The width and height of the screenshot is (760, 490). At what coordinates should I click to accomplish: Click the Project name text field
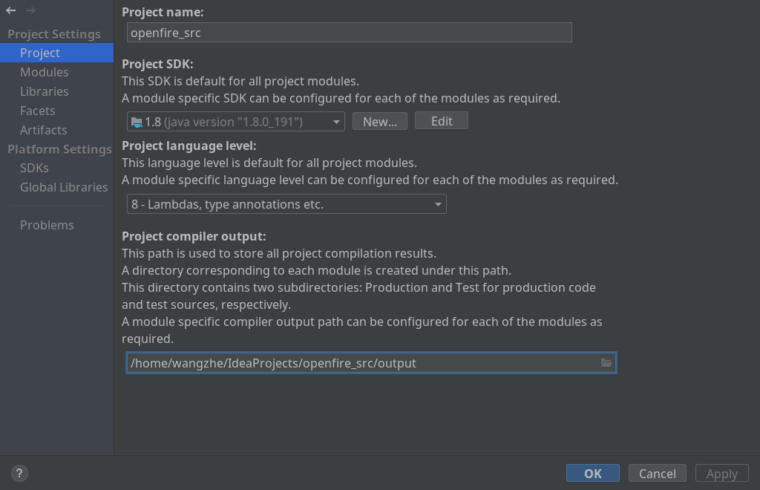point(349,33)
